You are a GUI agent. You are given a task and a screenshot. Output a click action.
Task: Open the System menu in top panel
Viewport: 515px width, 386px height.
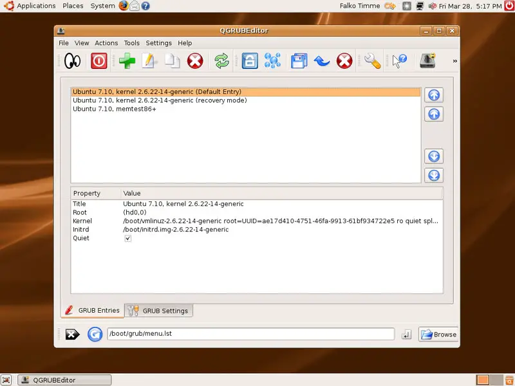tap(103, 6)
